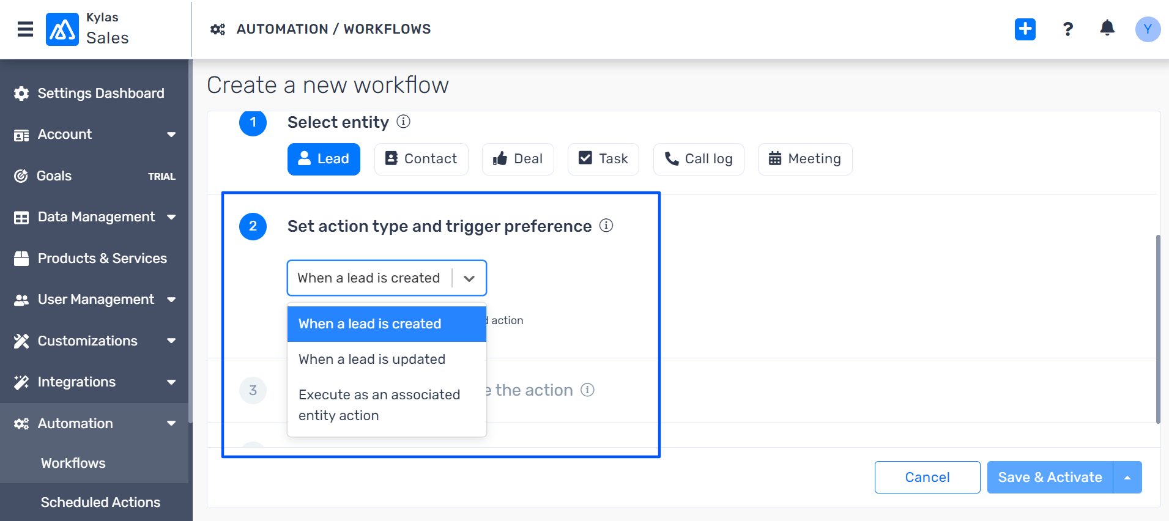Click the Data Management table icon
Viewport: 1169px width, 521px height.
[21, 217]
